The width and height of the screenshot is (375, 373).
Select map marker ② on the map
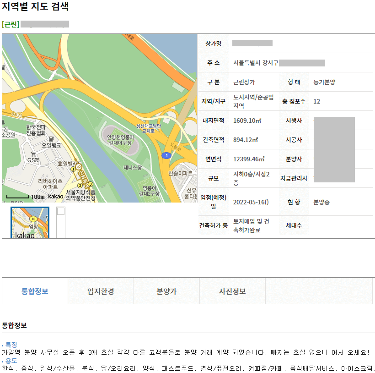point(80,186)
